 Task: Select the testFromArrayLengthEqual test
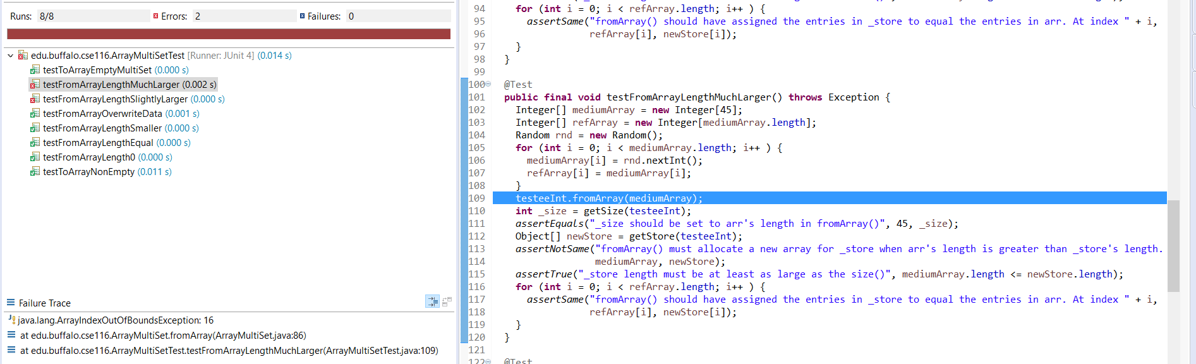point(116,143)
